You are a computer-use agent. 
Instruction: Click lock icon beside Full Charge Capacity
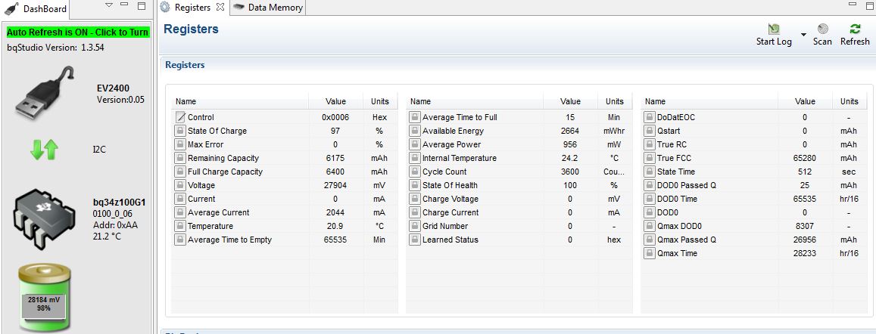click(180, 172)
